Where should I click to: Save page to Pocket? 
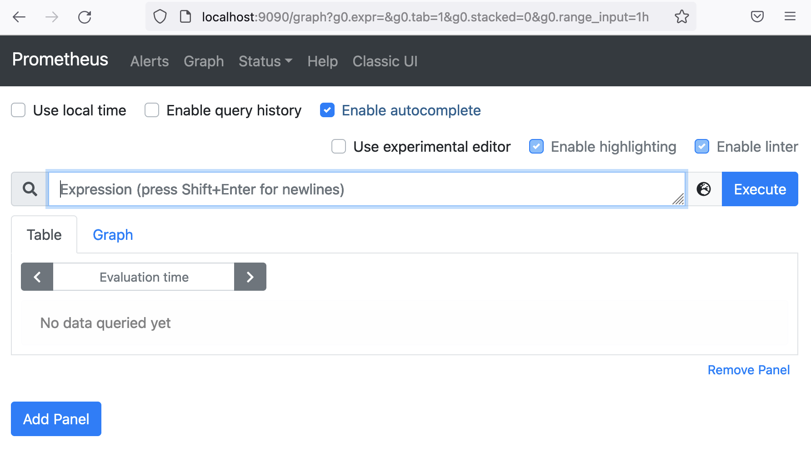click(757, 16)
